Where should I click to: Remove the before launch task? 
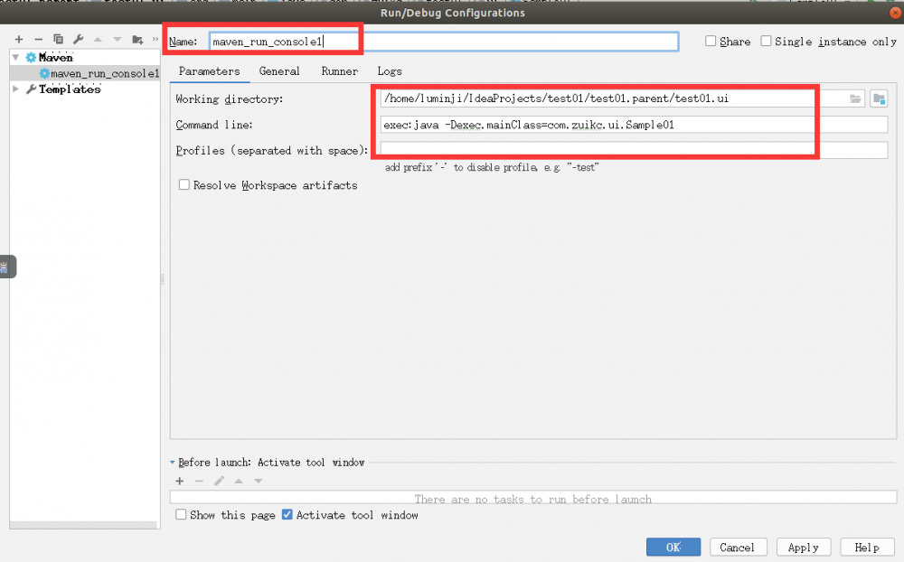point(200,481)
